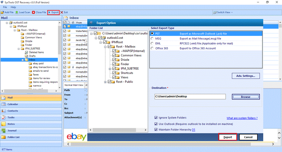Image resolution: width=282 pixels, height=152 pixels.
Task: Switch to the Contacts pane
Action: [31, 111]
